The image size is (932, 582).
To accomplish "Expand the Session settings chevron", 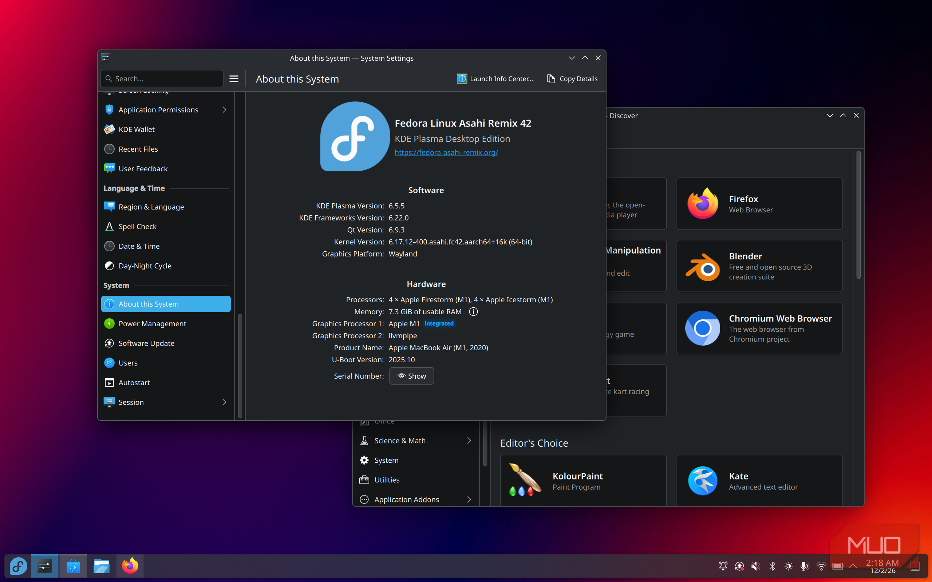I will [224, 402].
